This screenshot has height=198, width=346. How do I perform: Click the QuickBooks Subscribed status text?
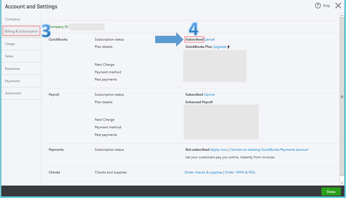pos(194,39)
